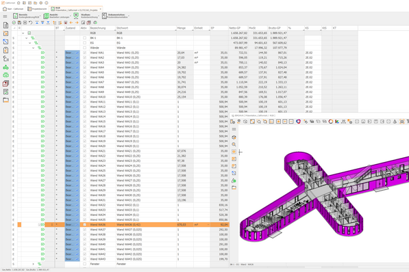Click the Wand WA21 Bezeichnung cell
This screenshot has height=272, width=409.
pyautogui.click(x=102, y=151)
